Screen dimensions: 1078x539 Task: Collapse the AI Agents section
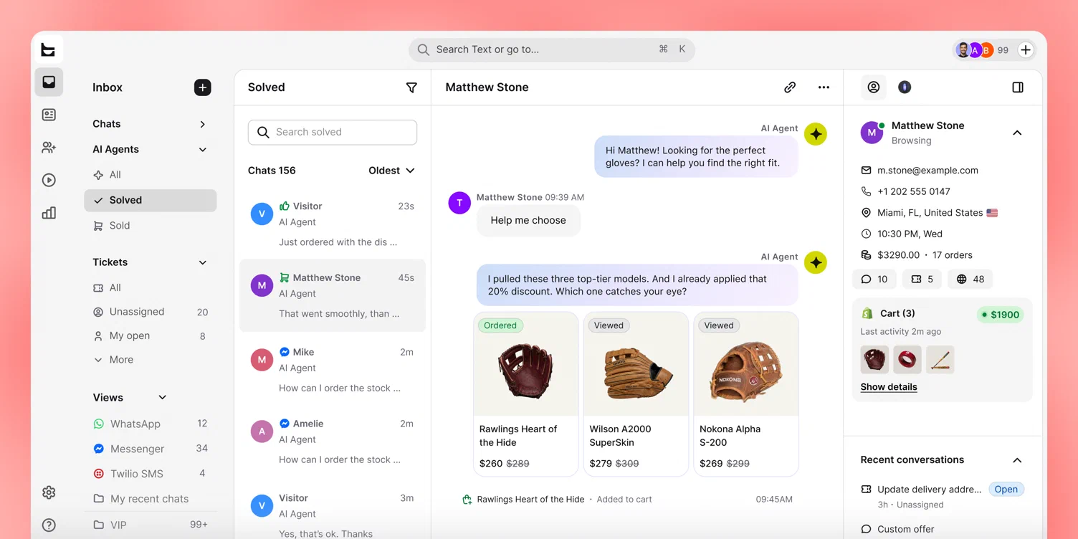coord(203,150)
